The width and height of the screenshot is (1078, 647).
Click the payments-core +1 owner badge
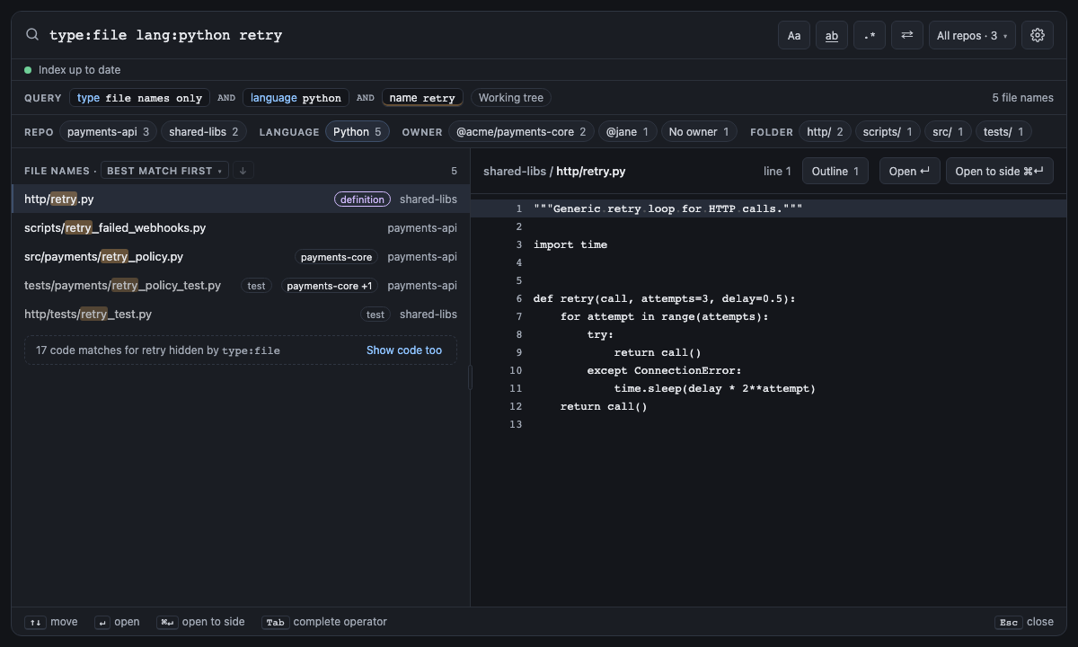click(x=330, y=286)
